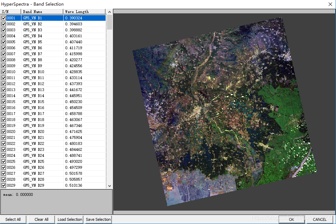
Task: Confirm with the OK button
Action: [291, 219]
